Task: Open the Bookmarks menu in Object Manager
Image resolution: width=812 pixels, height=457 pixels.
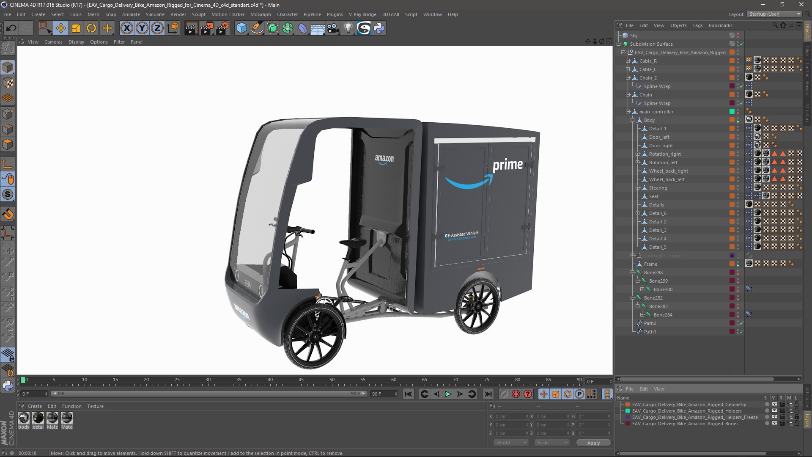Action: click(x=720, y=25)
